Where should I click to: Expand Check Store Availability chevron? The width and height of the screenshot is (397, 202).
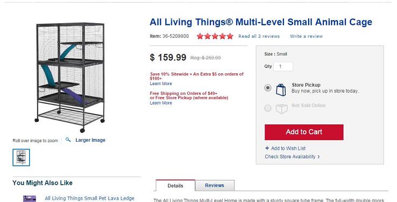pos(318,157)
